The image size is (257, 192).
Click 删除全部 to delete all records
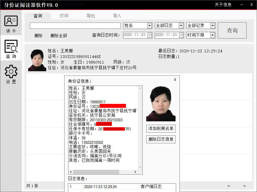[x=58, y=35]
